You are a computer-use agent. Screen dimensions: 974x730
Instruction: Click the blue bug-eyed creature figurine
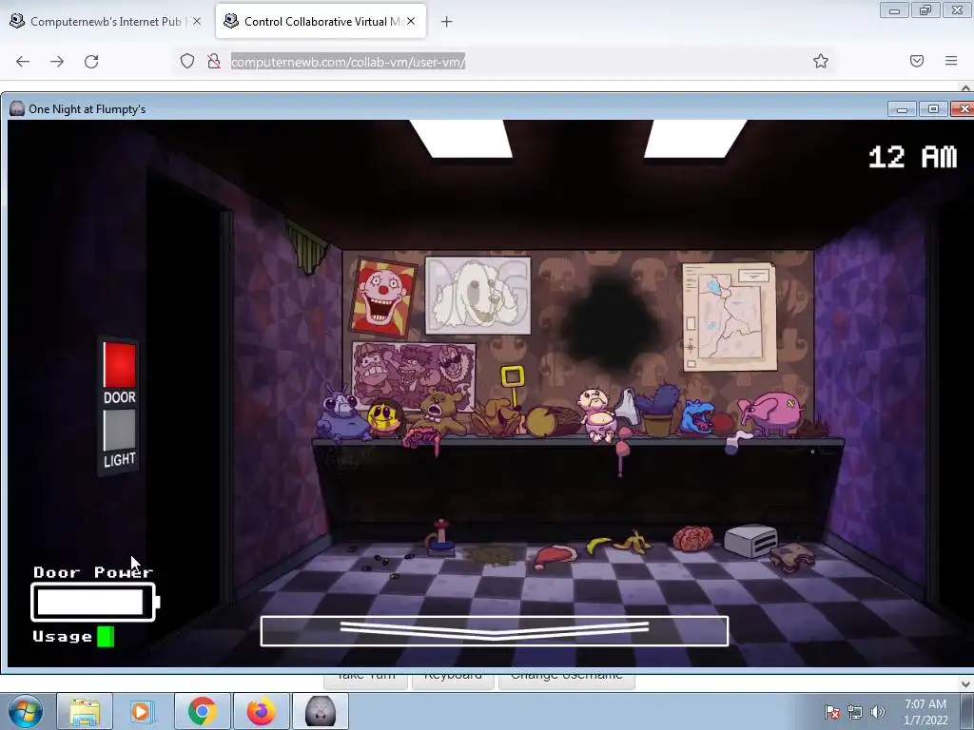341,414
